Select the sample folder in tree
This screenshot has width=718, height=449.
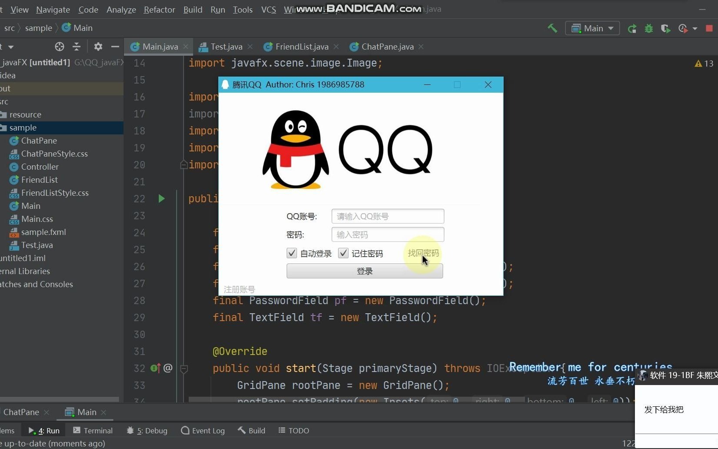pyautogui.click(x=23, y=127)
